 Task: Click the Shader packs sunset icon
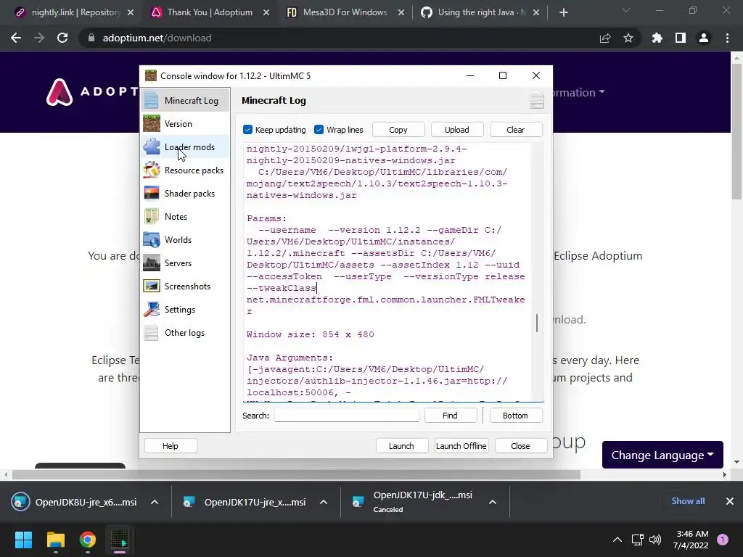click(151, 193)
